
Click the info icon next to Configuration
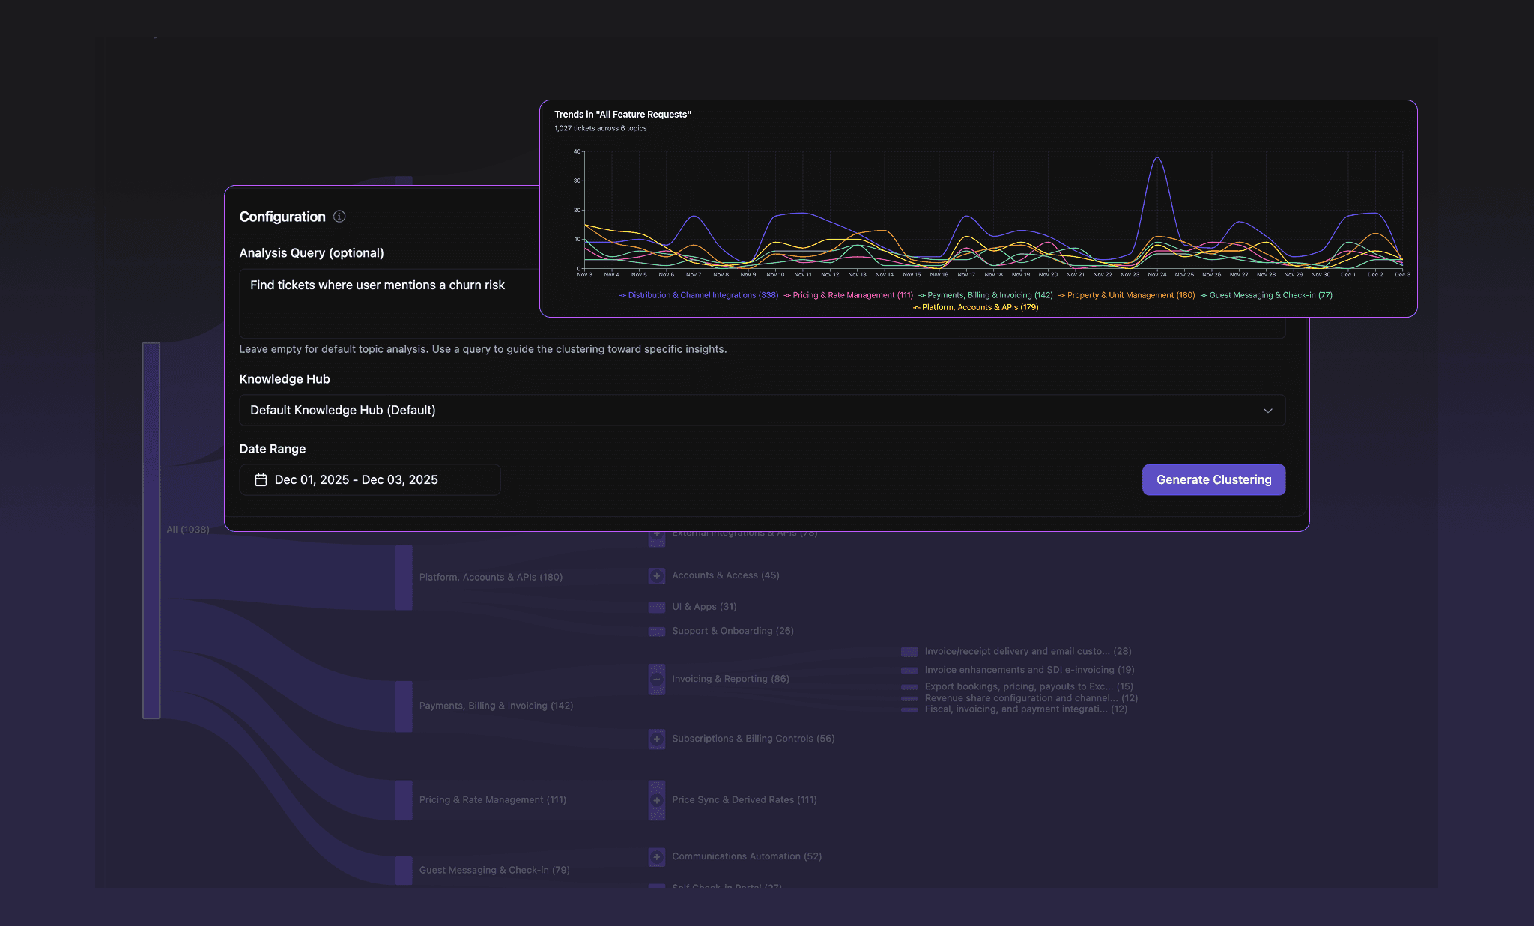pos(339,216)
